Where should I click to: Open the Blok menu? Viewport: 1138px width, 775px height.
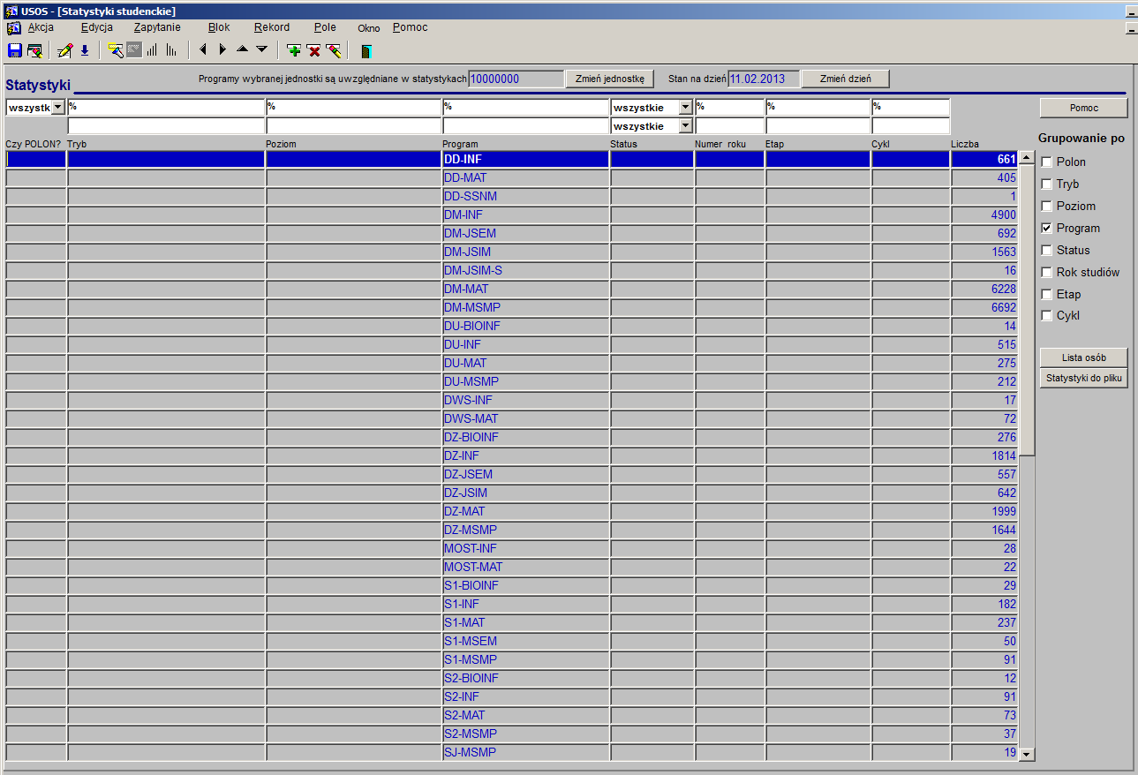pos(219,27)
